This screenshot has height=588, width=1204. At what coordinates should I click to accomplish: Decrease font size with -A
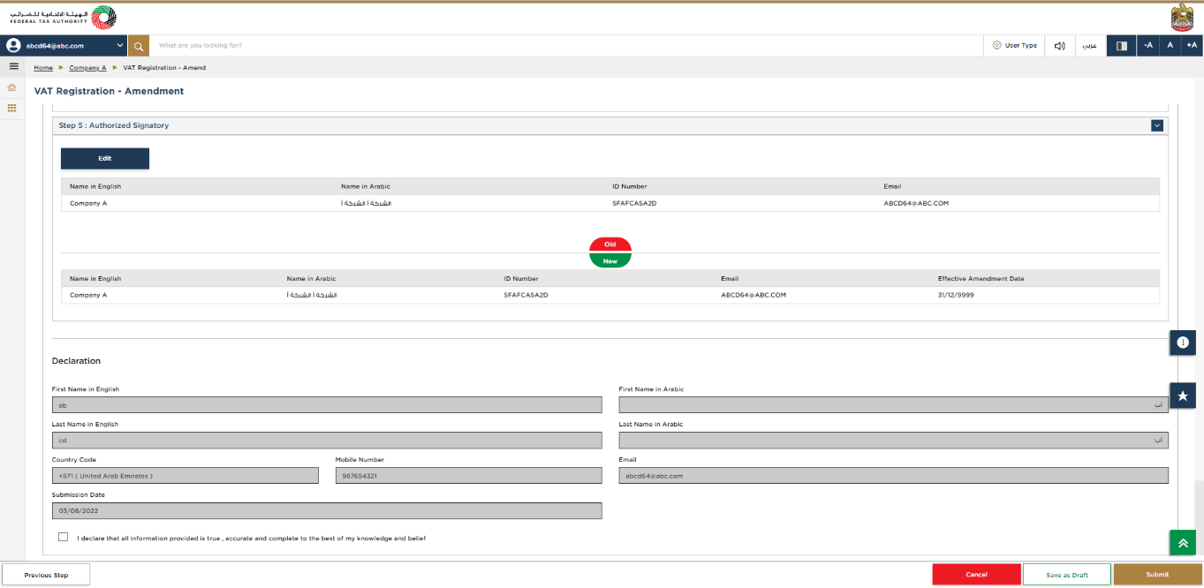tap(1147, 45)
